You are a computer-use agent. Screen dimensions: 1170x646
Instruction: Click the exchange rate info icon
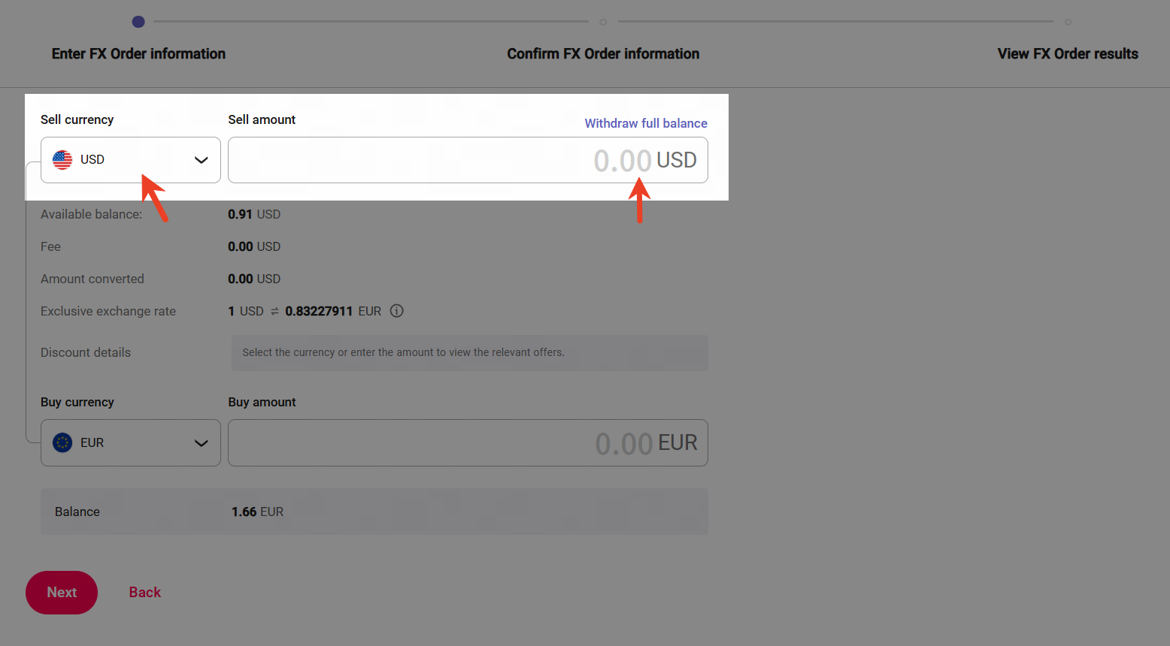click(x=397, y=311)
